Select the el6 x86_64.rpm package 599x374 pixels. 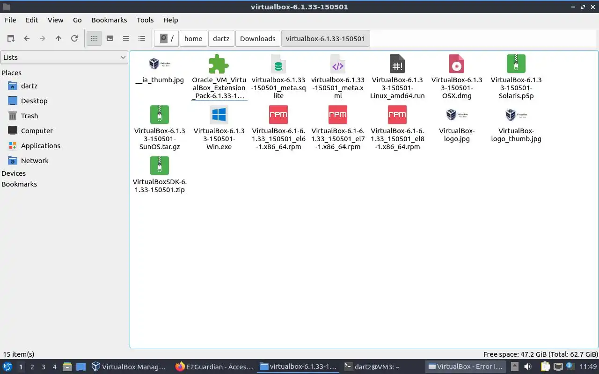coord(278,128)
